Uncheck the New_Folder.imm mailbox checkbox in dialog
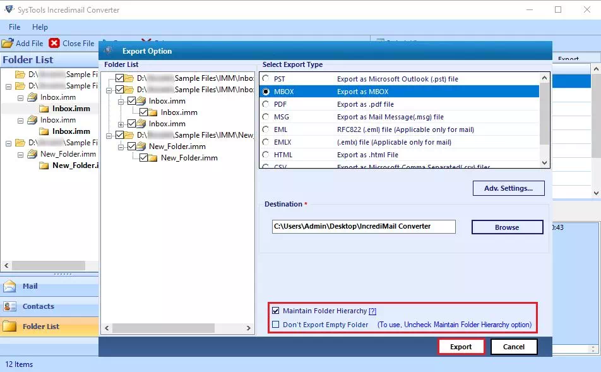 [131, 146]
